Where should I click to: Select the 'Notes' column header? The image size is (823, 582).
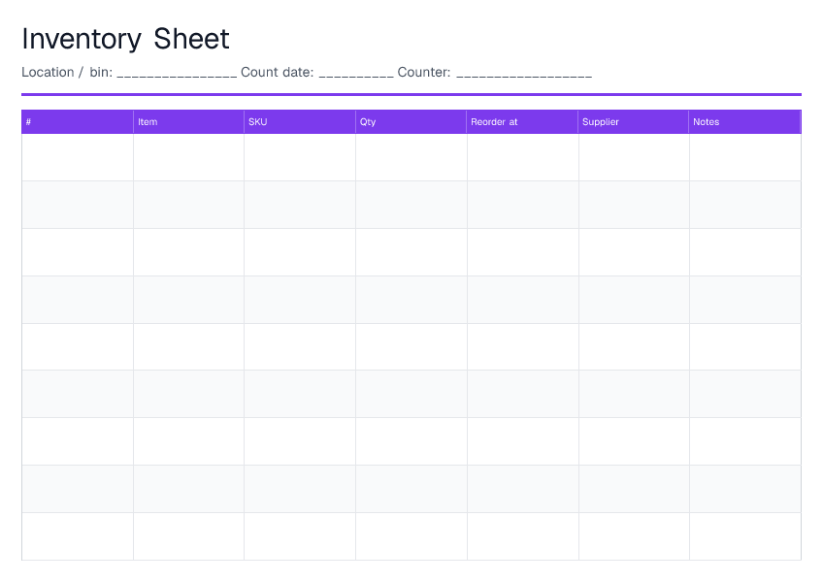pos(744,122)
